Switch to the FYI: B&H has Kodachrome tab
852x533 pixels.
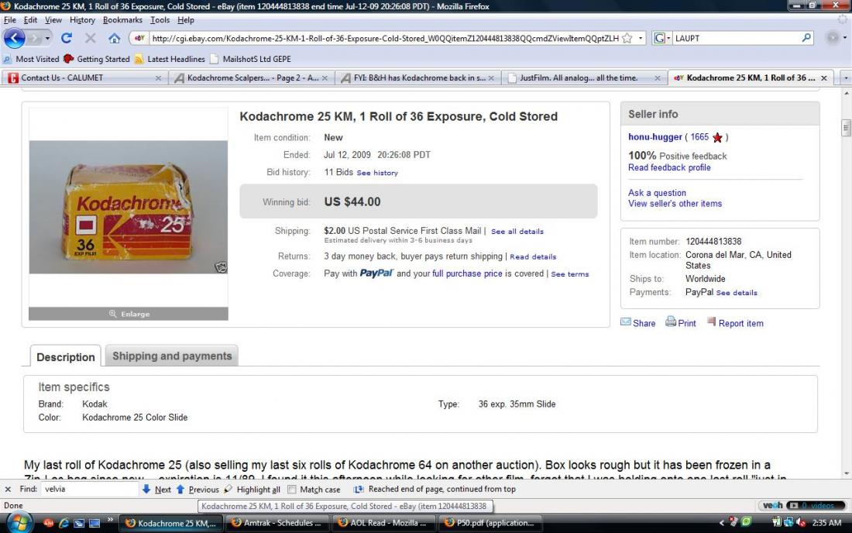tap(417, 77)
